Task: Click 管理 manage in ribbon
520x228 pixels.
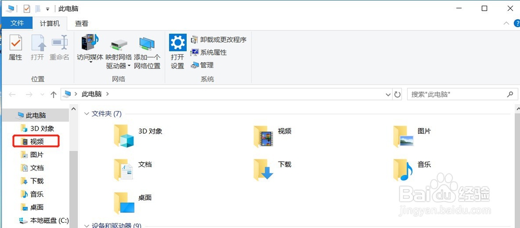Action: pyautogui.click(x=202, y=65)
